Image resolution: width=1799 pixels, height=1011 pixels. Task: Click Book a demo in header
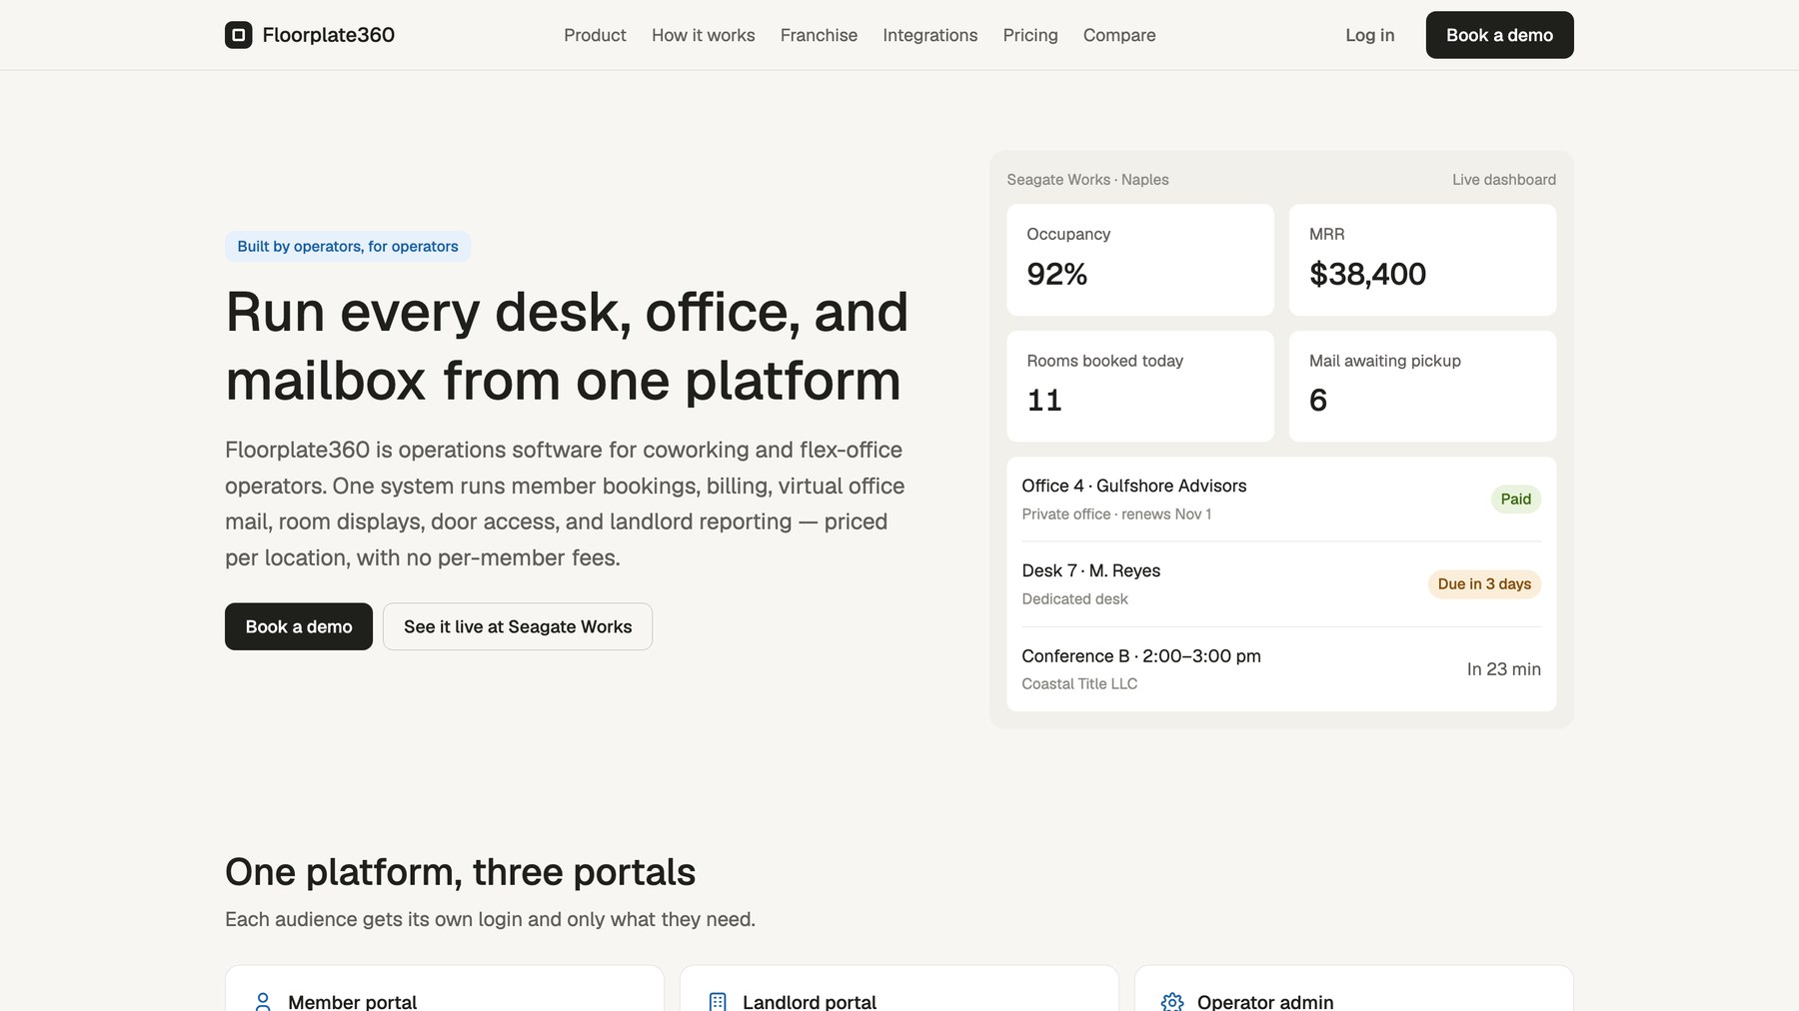[1499, 35]
